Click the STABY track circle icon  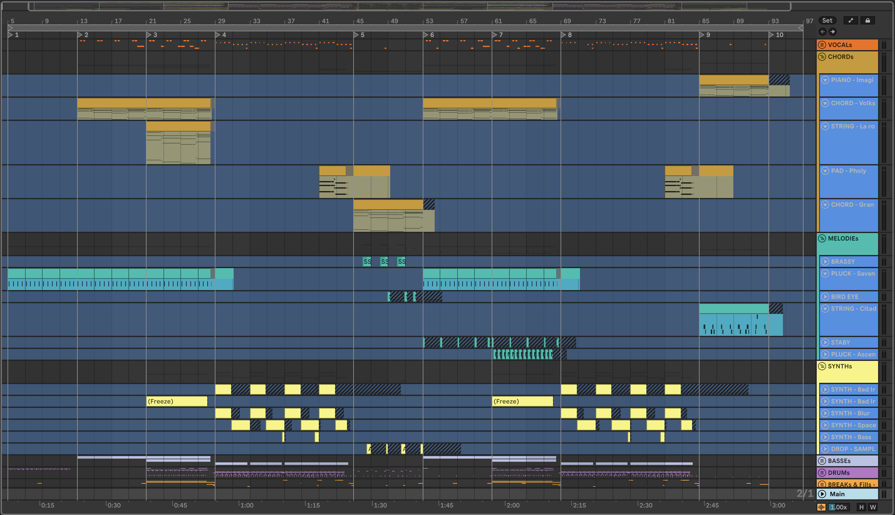click(825, 342)
